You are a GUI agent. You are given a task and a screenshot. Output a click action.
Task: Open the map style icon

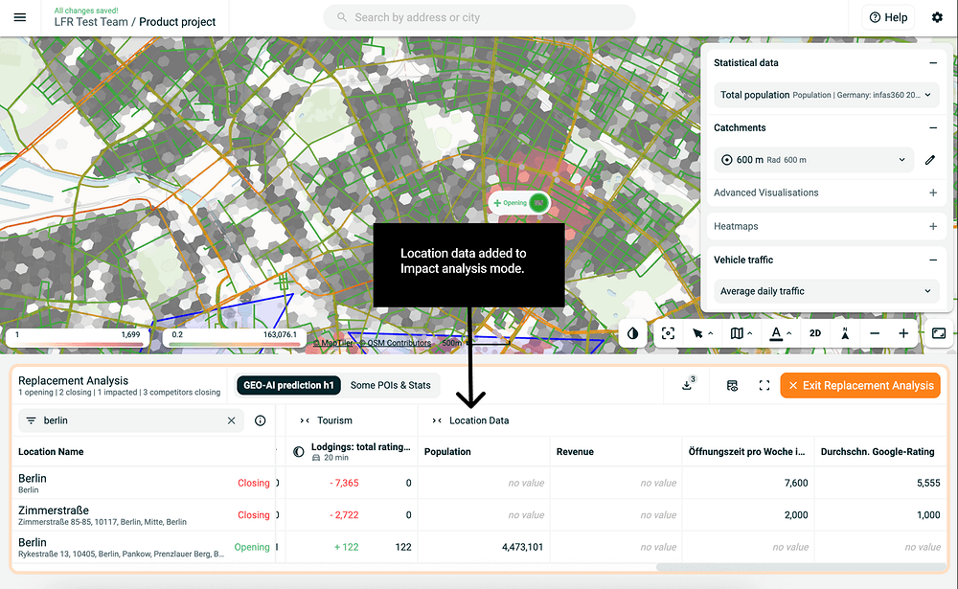pyautogui.click(x=737, y=333)
